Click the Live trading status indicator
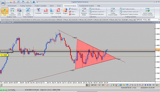 point(12,90)
